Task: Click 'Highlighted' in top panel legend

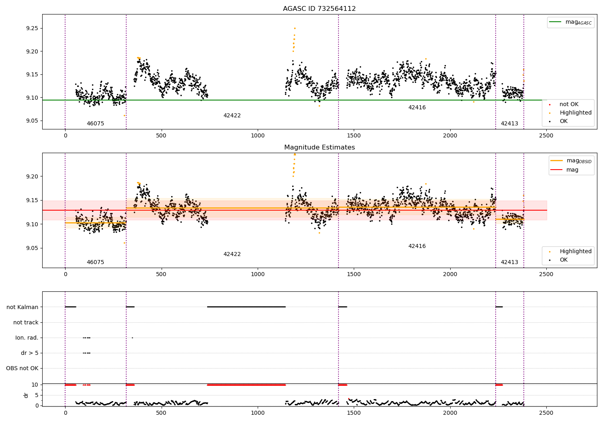Action: tap(575, 113)
